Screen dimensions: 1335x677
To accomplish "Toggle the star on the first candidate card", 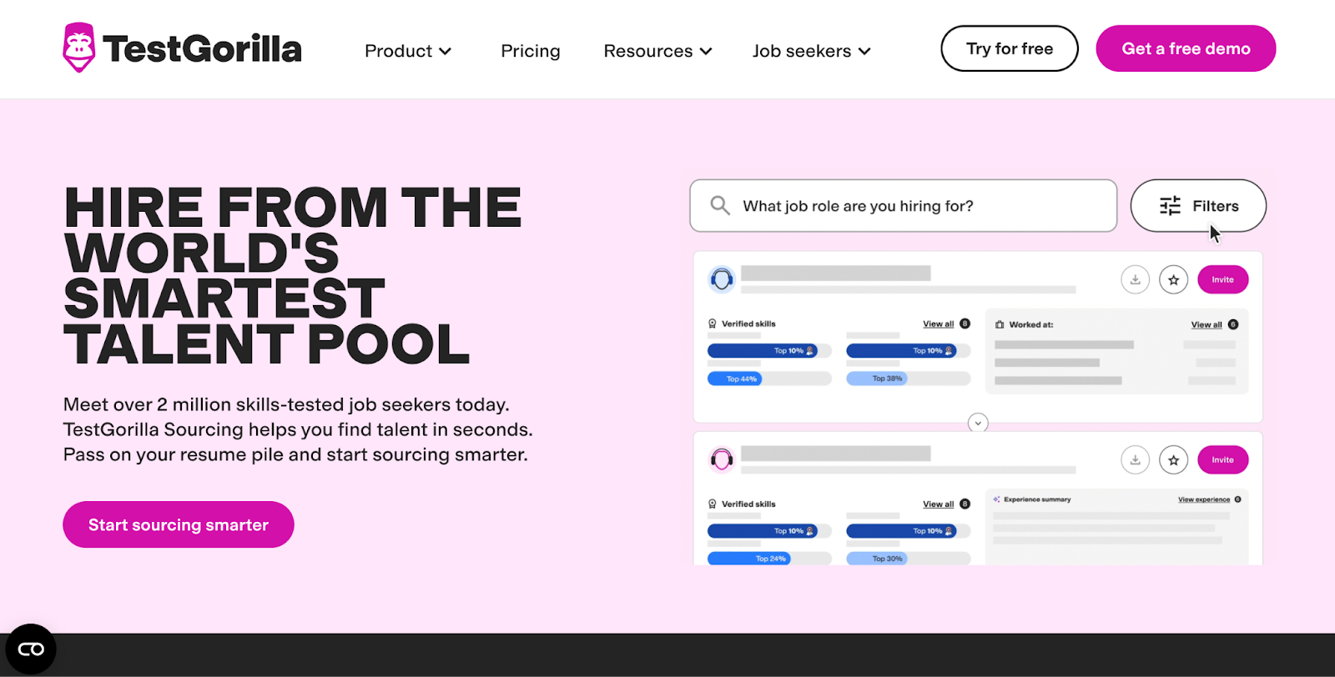I will (1173, 279).
